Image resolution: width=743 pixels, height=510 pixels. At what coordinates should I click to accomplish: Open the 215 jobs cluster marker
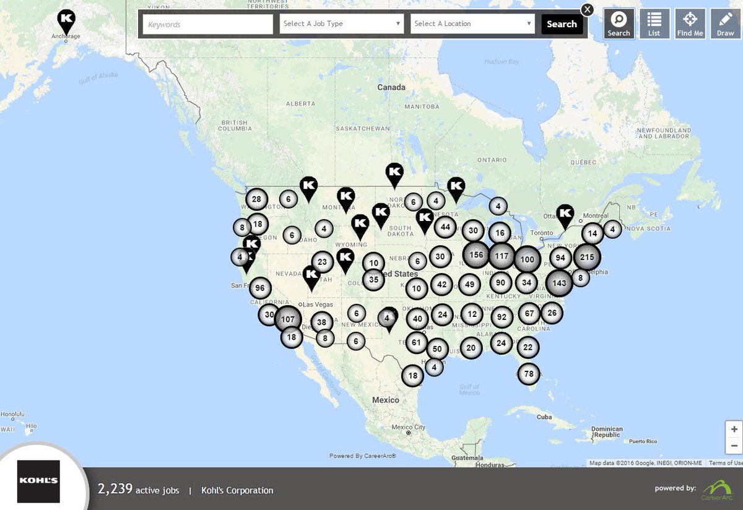tap(587, 257)
